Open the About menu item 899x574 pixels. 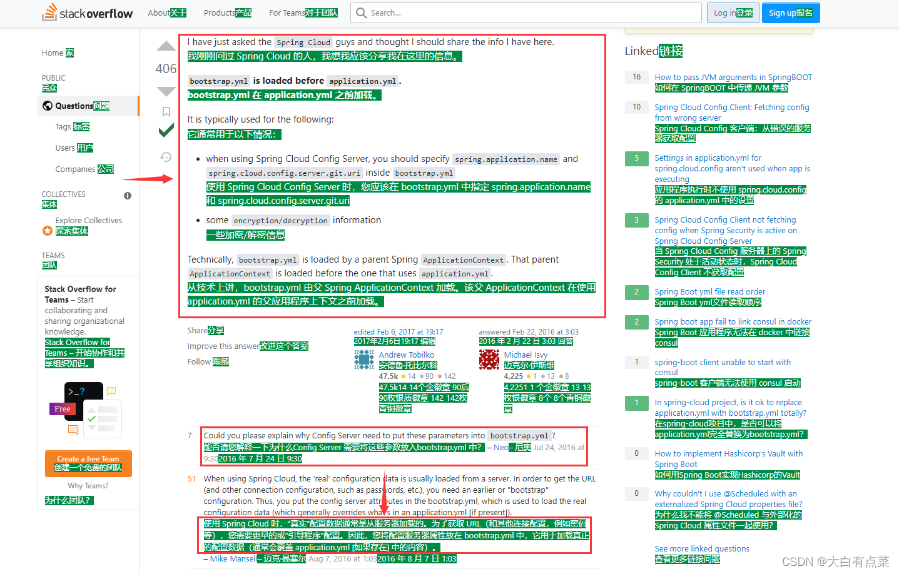[x=167, y=13]
